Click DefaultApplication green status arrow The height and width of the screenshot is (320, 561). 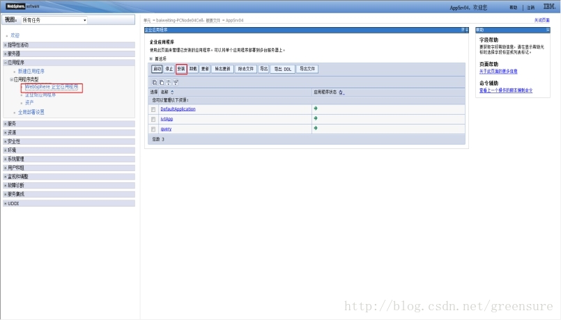[x=316, y=109]
